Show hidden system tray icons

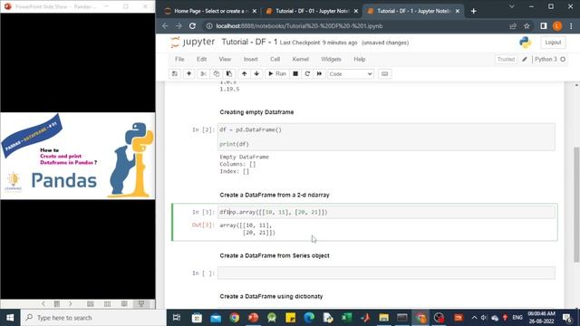474,318
